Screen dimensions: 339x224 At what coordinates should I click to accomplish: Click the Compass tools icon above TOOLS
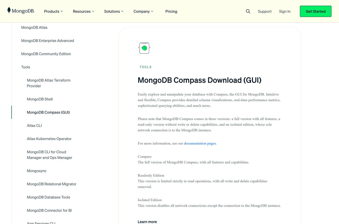click(144, 48)
